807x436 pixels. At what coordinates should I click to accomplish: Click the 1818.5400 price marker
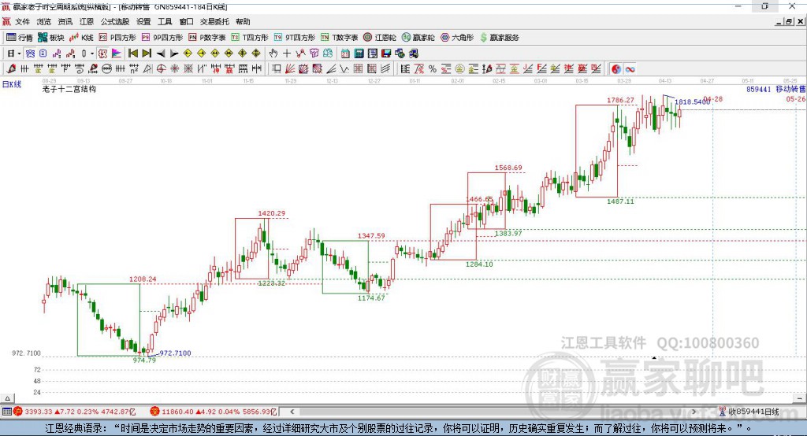pyautogui.click(x=692, y=102)
